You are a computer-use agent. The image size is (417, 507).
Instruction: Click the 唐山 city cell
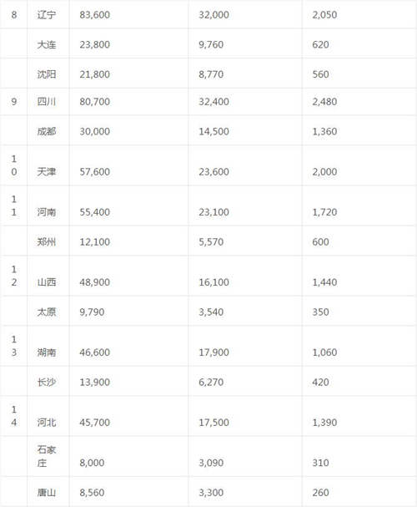pyautogui.click(x=47, y=493)
